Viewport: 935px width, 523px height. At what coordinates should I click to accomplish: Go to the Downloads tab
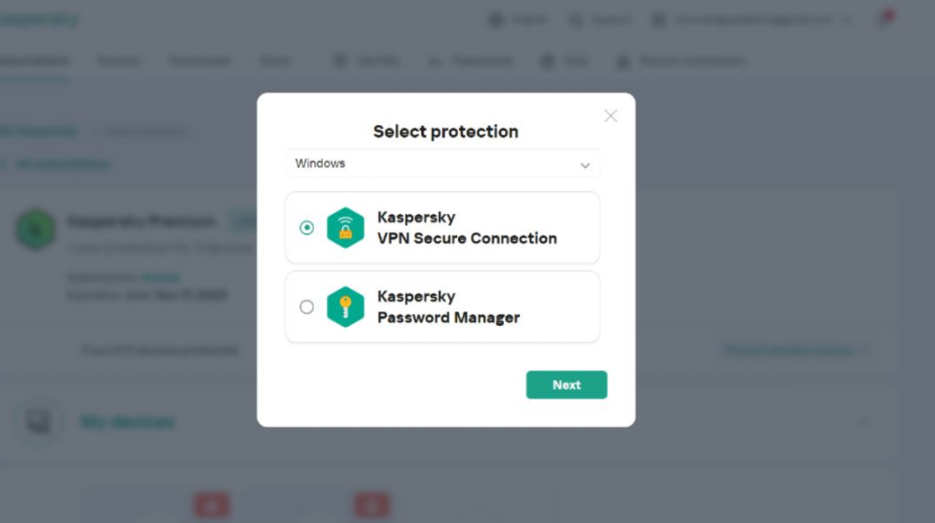(x=200, y=62)
